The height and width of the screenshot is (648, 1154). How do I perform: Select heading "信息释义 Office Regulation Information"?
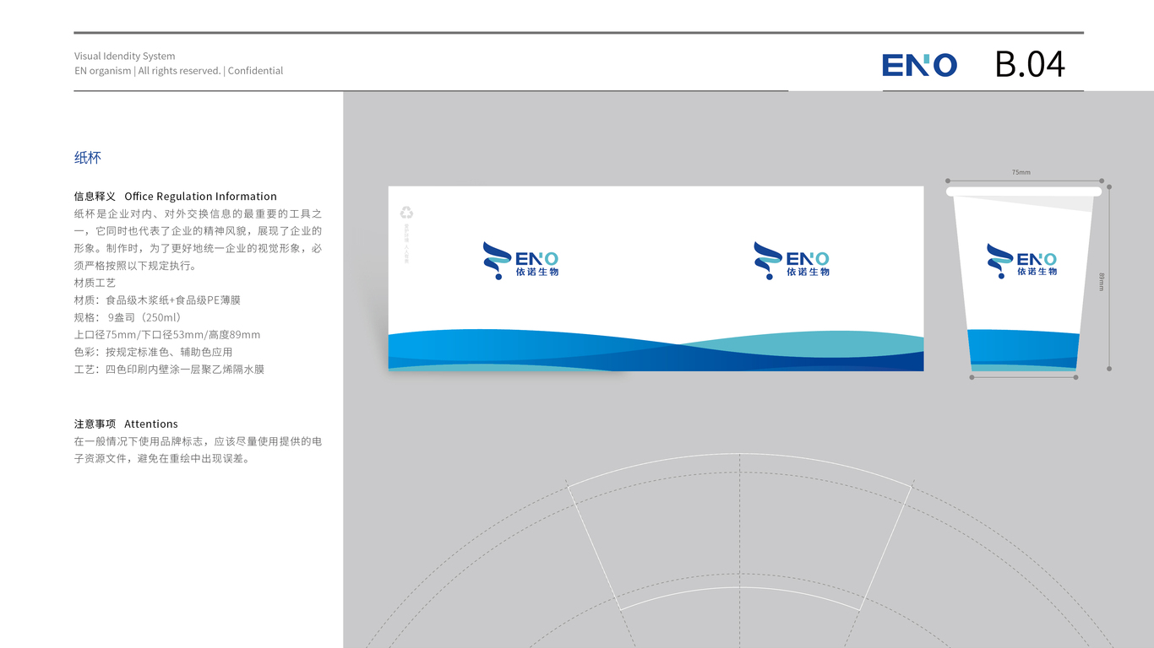point(176,197)
